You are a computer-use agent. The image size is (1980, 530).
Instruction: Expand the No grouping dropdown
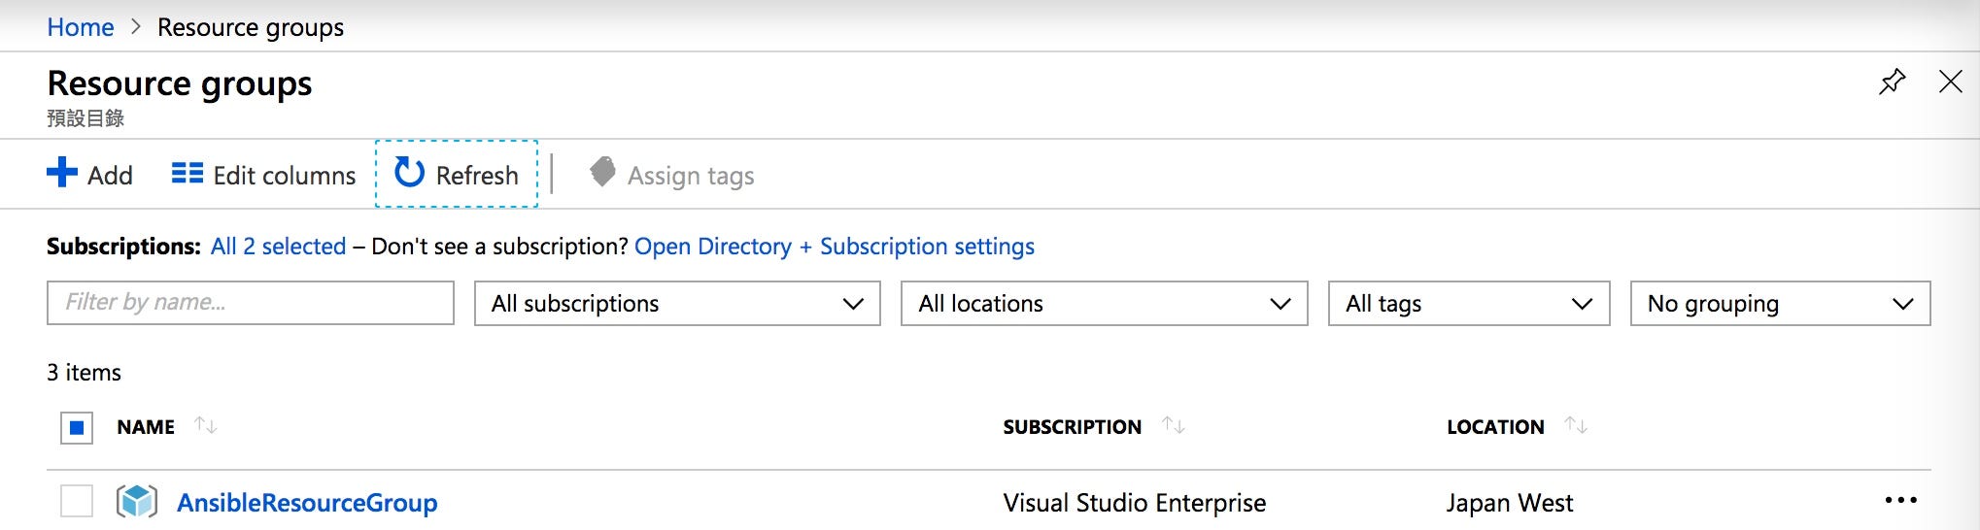click(x=1780, y=304)
